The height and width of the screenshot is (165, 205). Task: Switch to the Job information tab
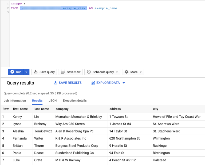click(x=15, y=100)
